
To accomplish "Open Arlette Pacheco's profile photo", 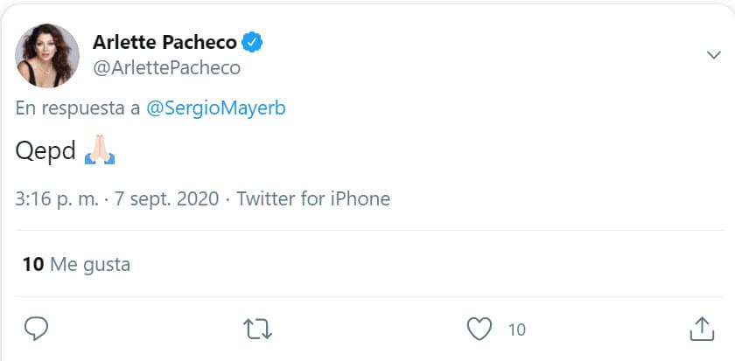I will coord(48,56).
